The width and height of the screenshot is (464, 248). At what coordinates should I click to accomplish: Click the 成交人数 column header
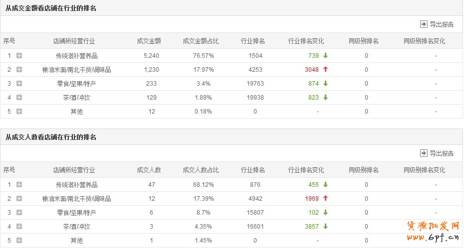tap(149, 170)
